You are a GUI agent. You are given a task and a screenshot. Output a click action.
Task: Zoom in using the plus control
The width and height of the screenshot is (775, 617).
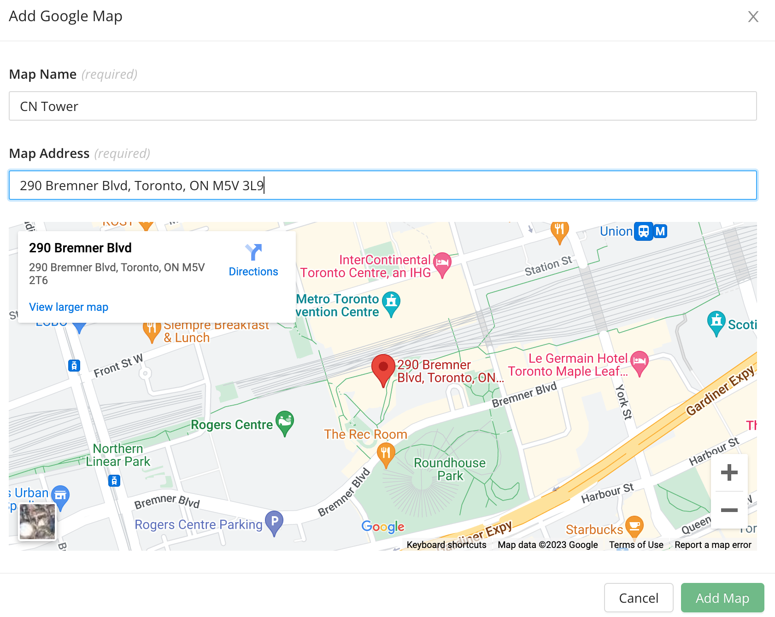pos(729,472)
